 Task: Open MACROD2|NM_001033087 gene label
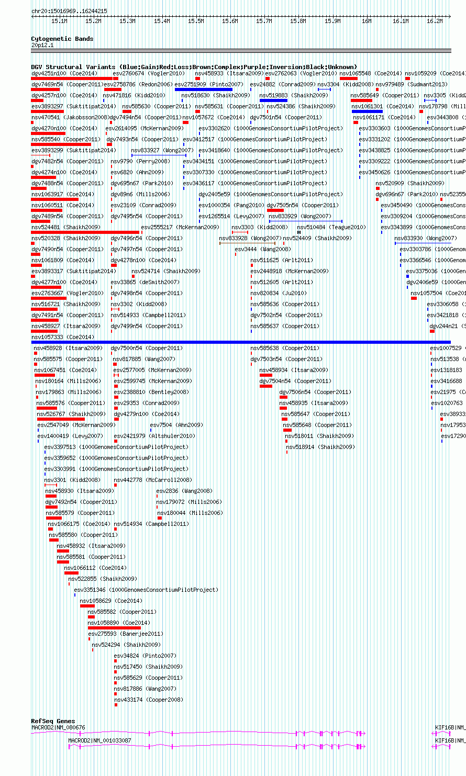pyautogui.click(x=100, y=741)
